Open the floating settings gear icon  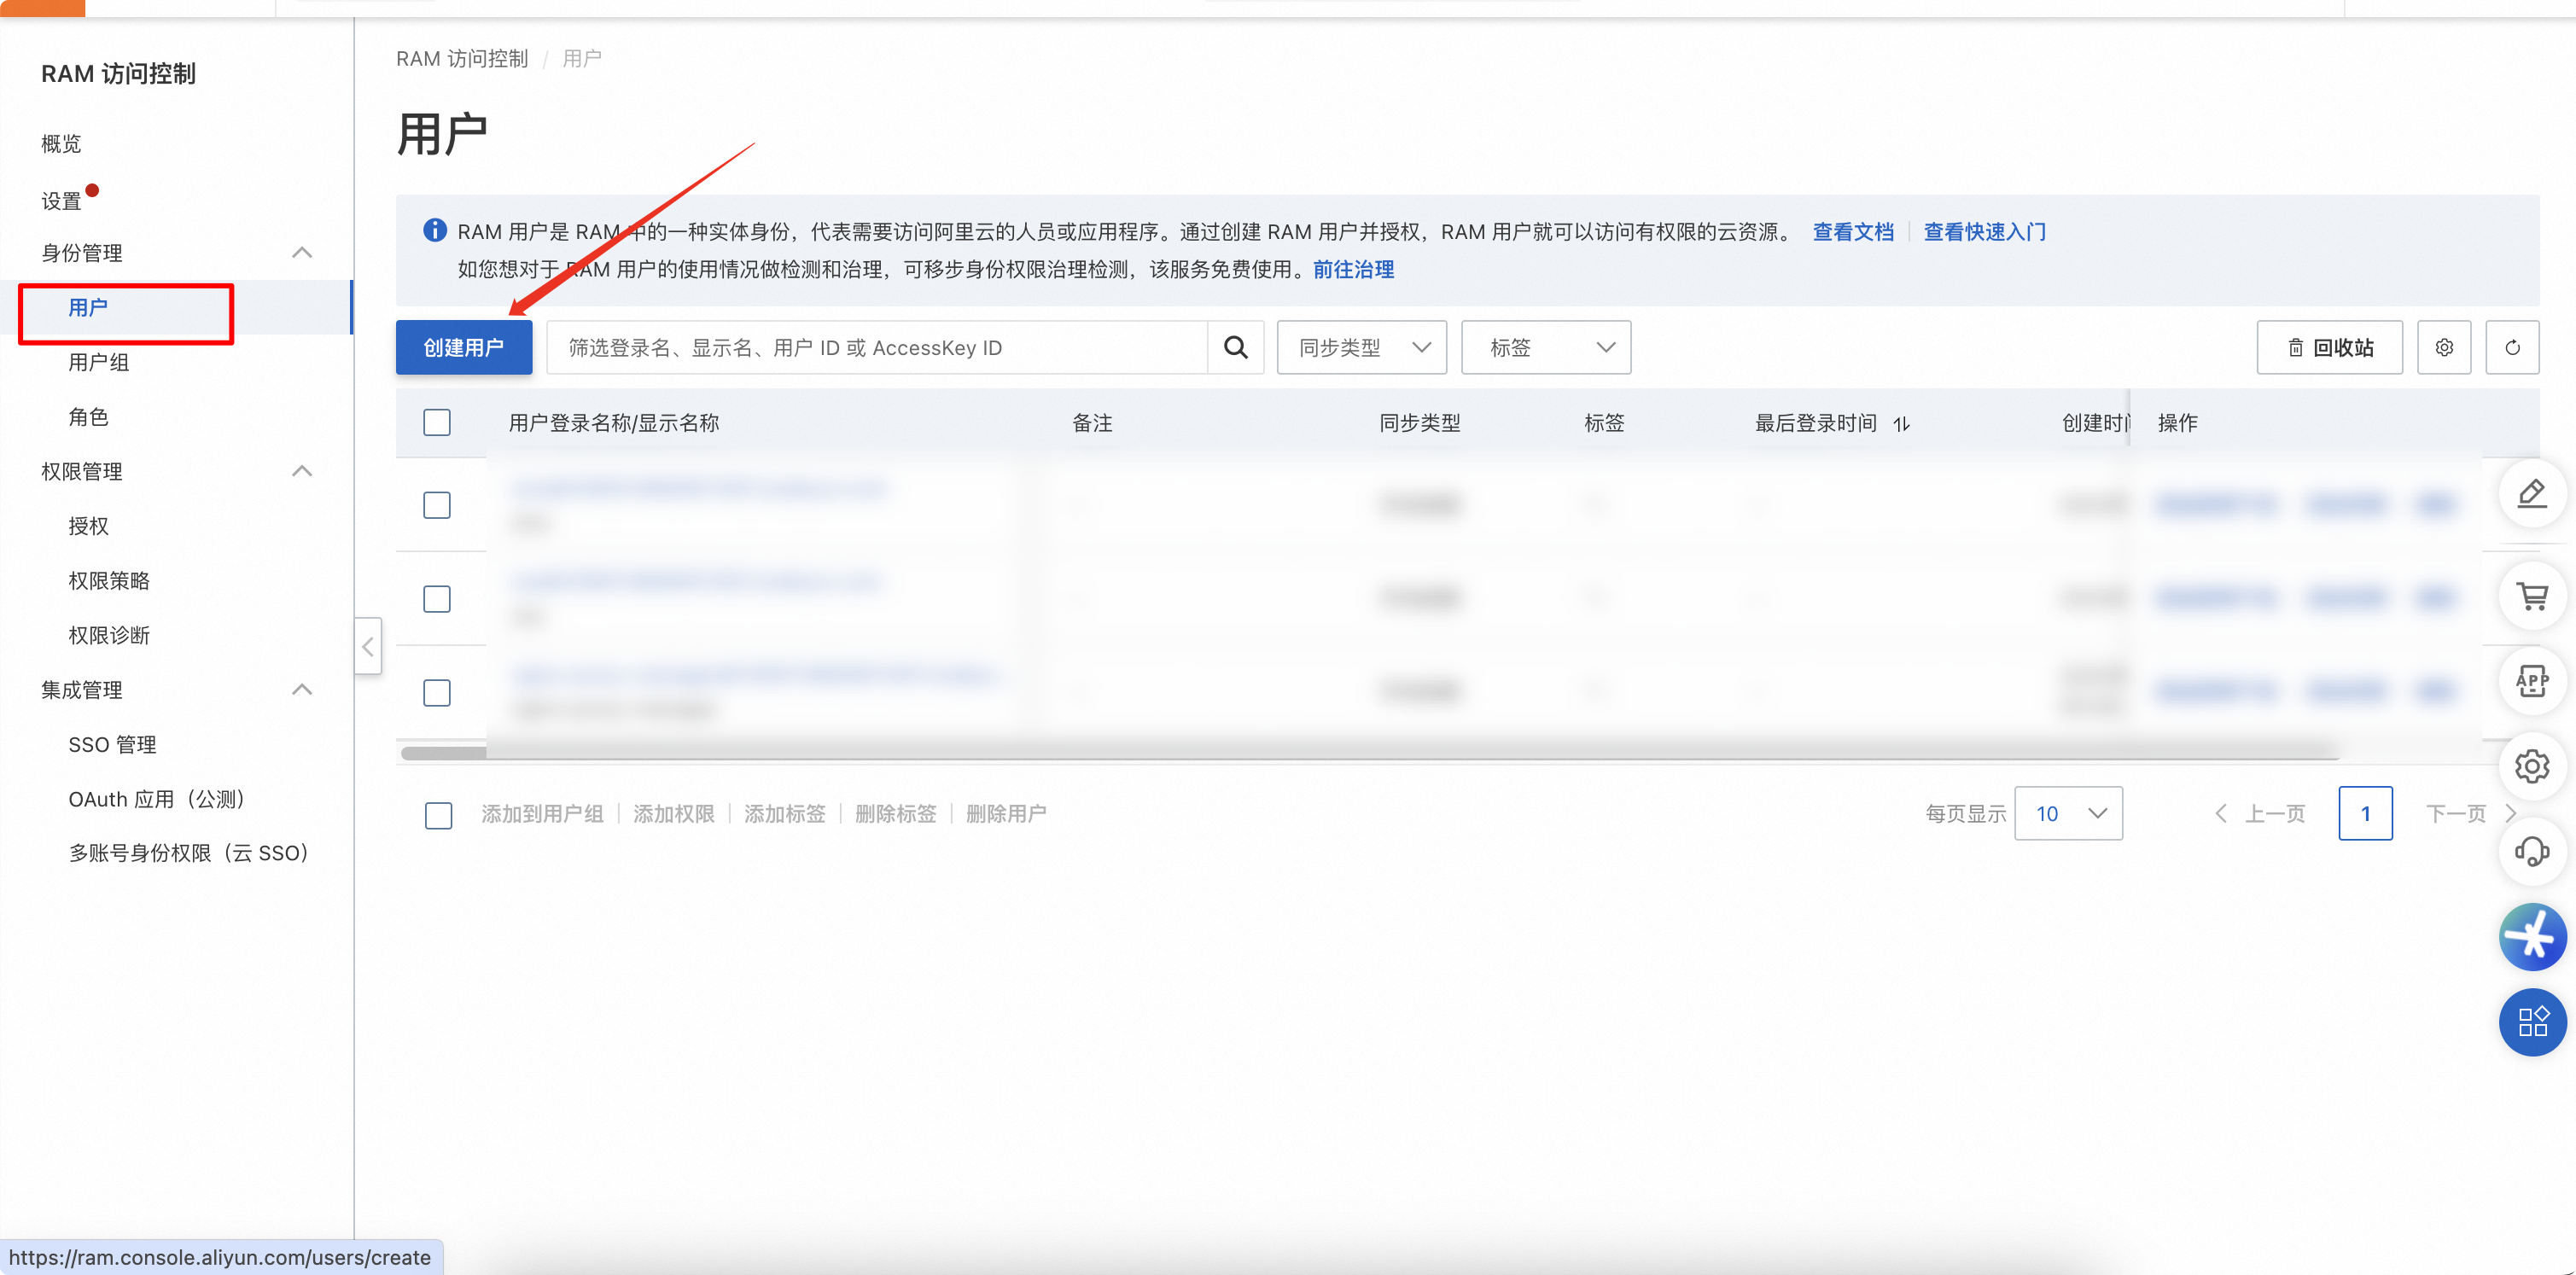coord(2532,767)
